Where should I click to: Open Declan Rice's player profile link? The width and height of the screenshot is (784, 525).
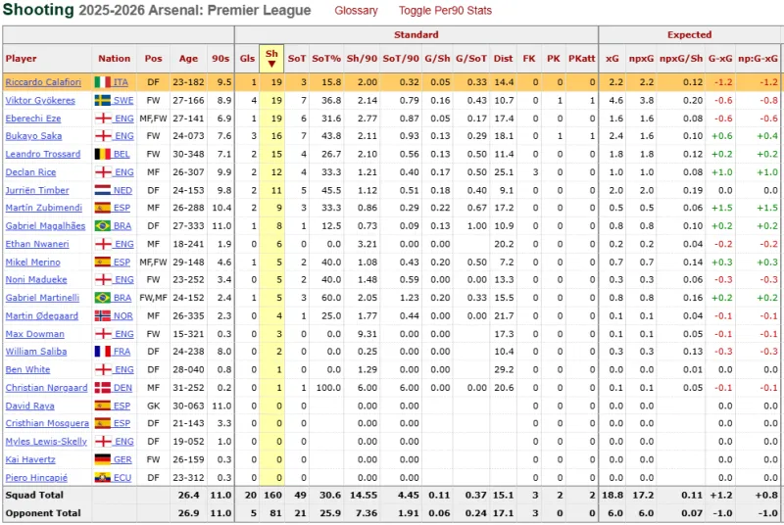click(31, 172)
